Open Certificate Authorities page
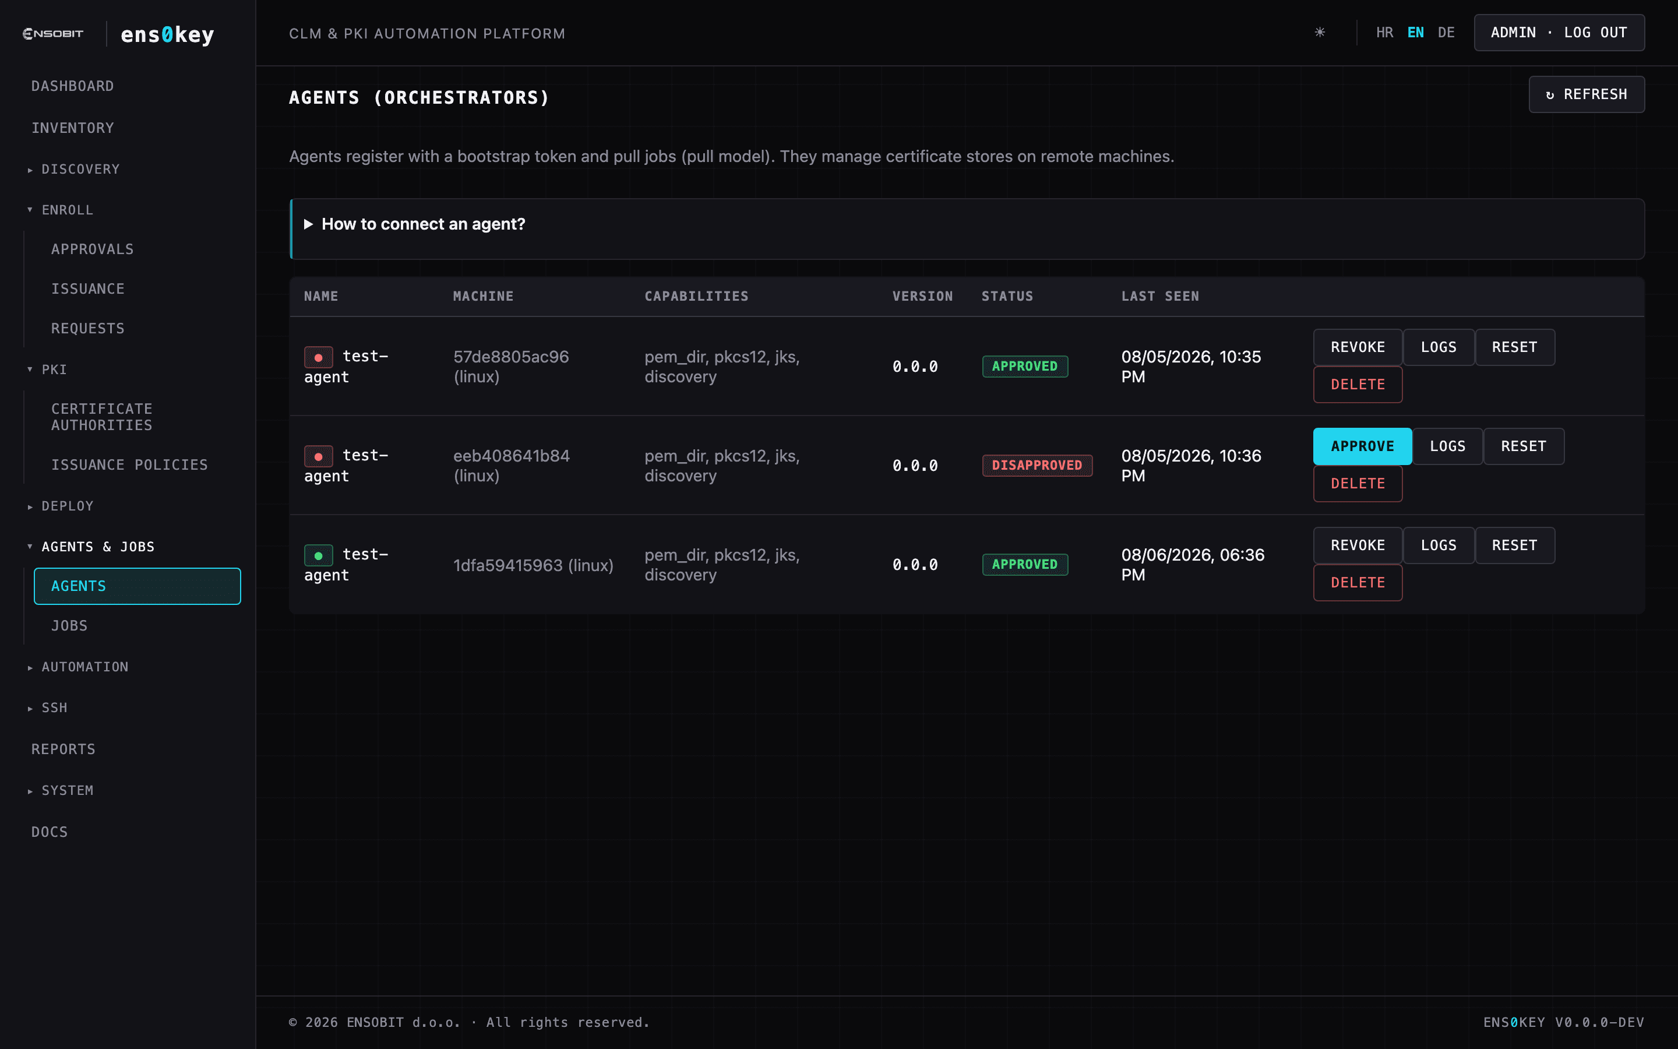This screenshot has width=1678, height=1049. tap(101, 417)
